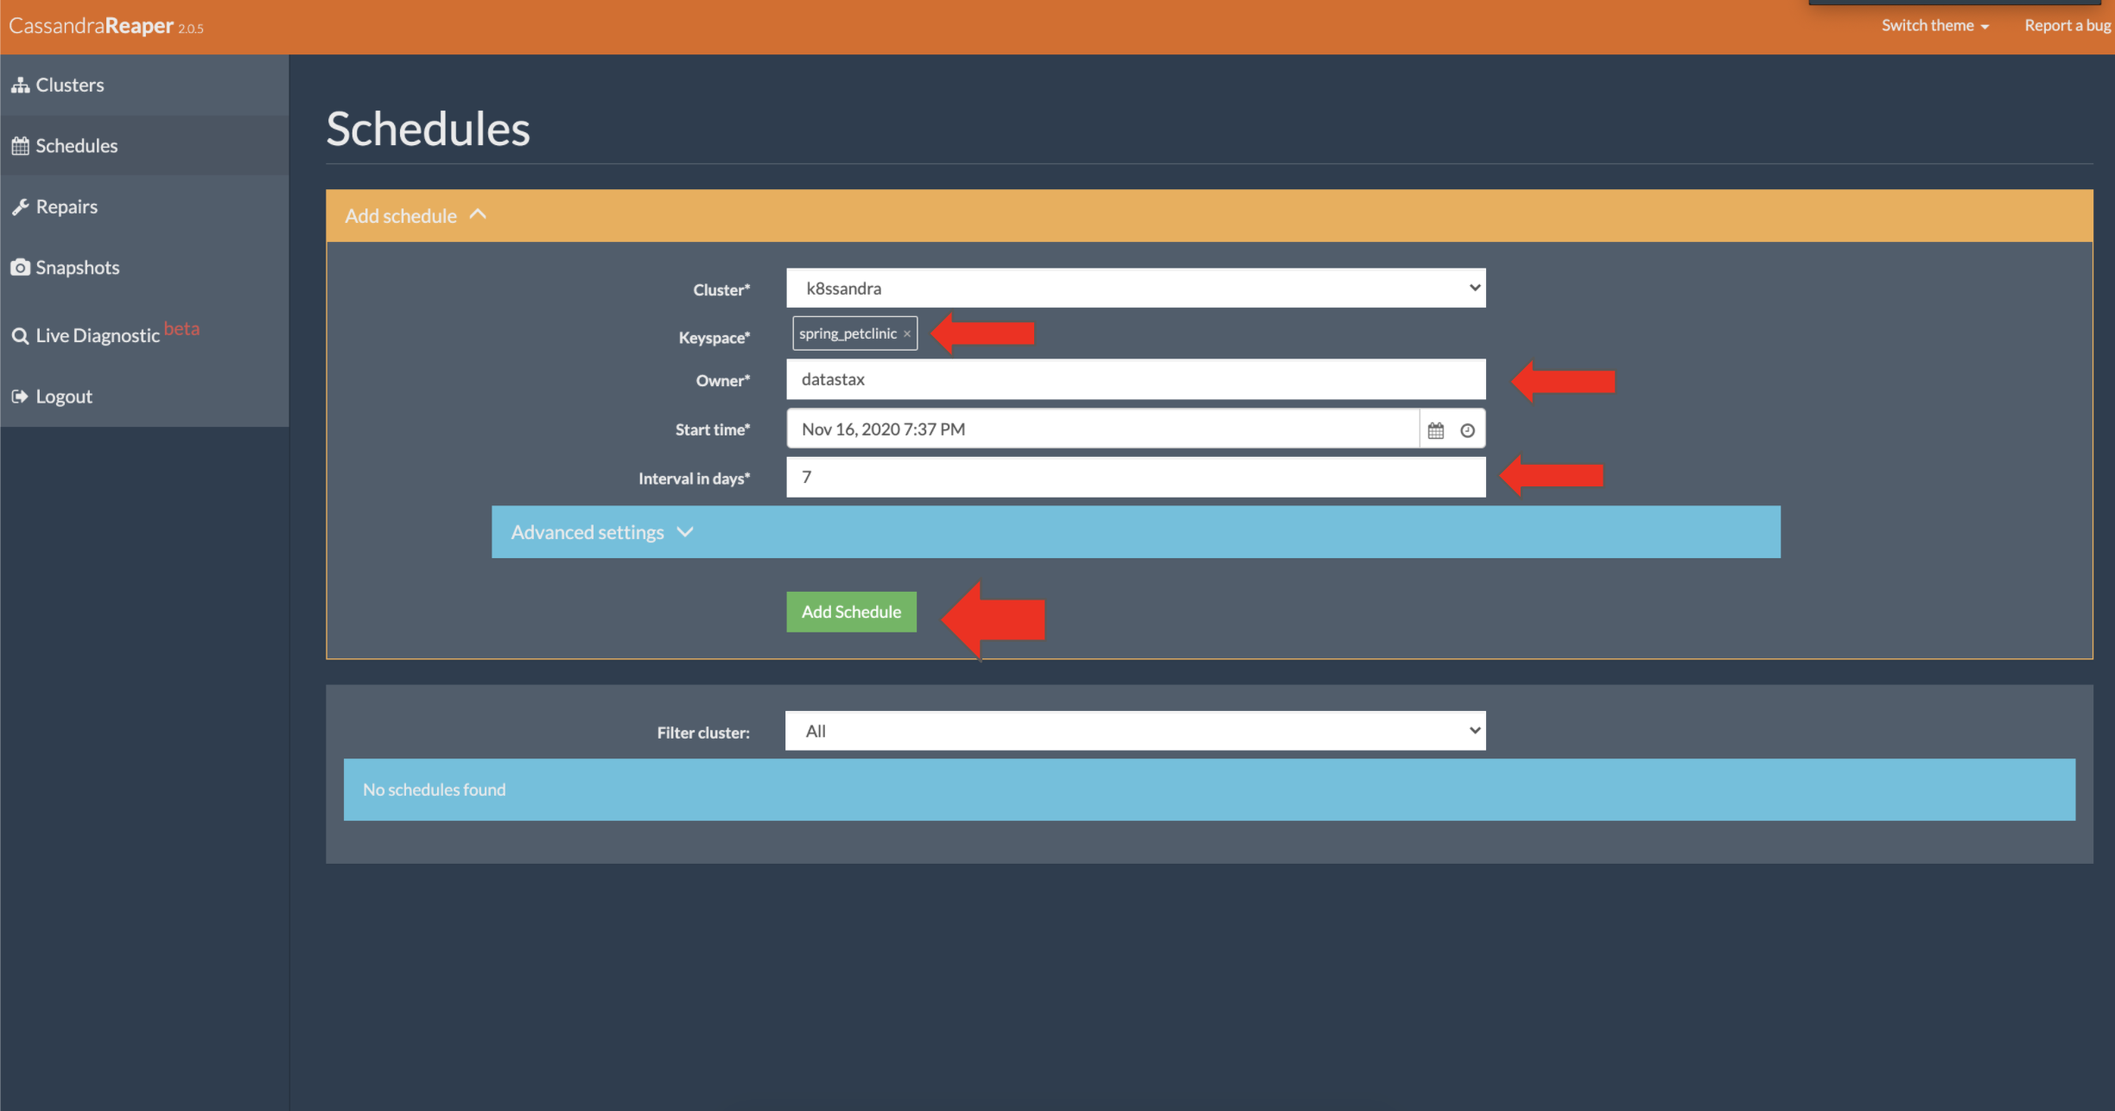Click the Switch theme menu item
Viewport: 2115px width, 1111px height.
click(1932, 27)
